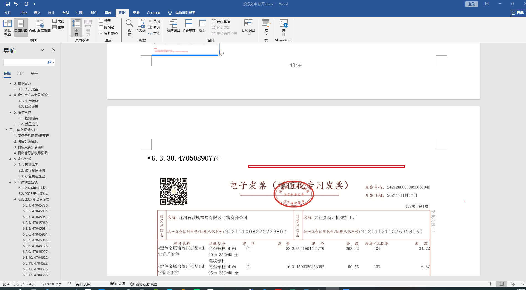Open the File tab (文件)
Screen dimensions: 526x290
tap(8, 13)
